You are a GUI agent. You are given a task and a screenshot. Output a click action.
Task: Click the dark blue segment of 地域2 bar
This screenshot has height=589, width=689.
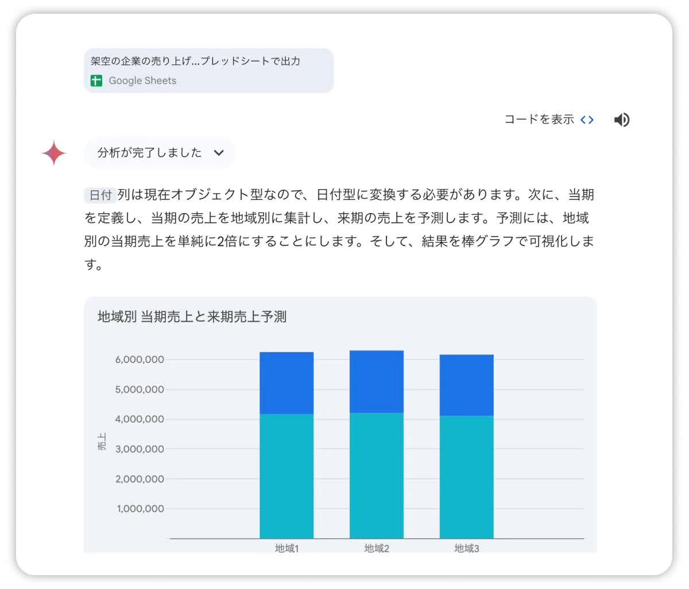tap(377, 382)
